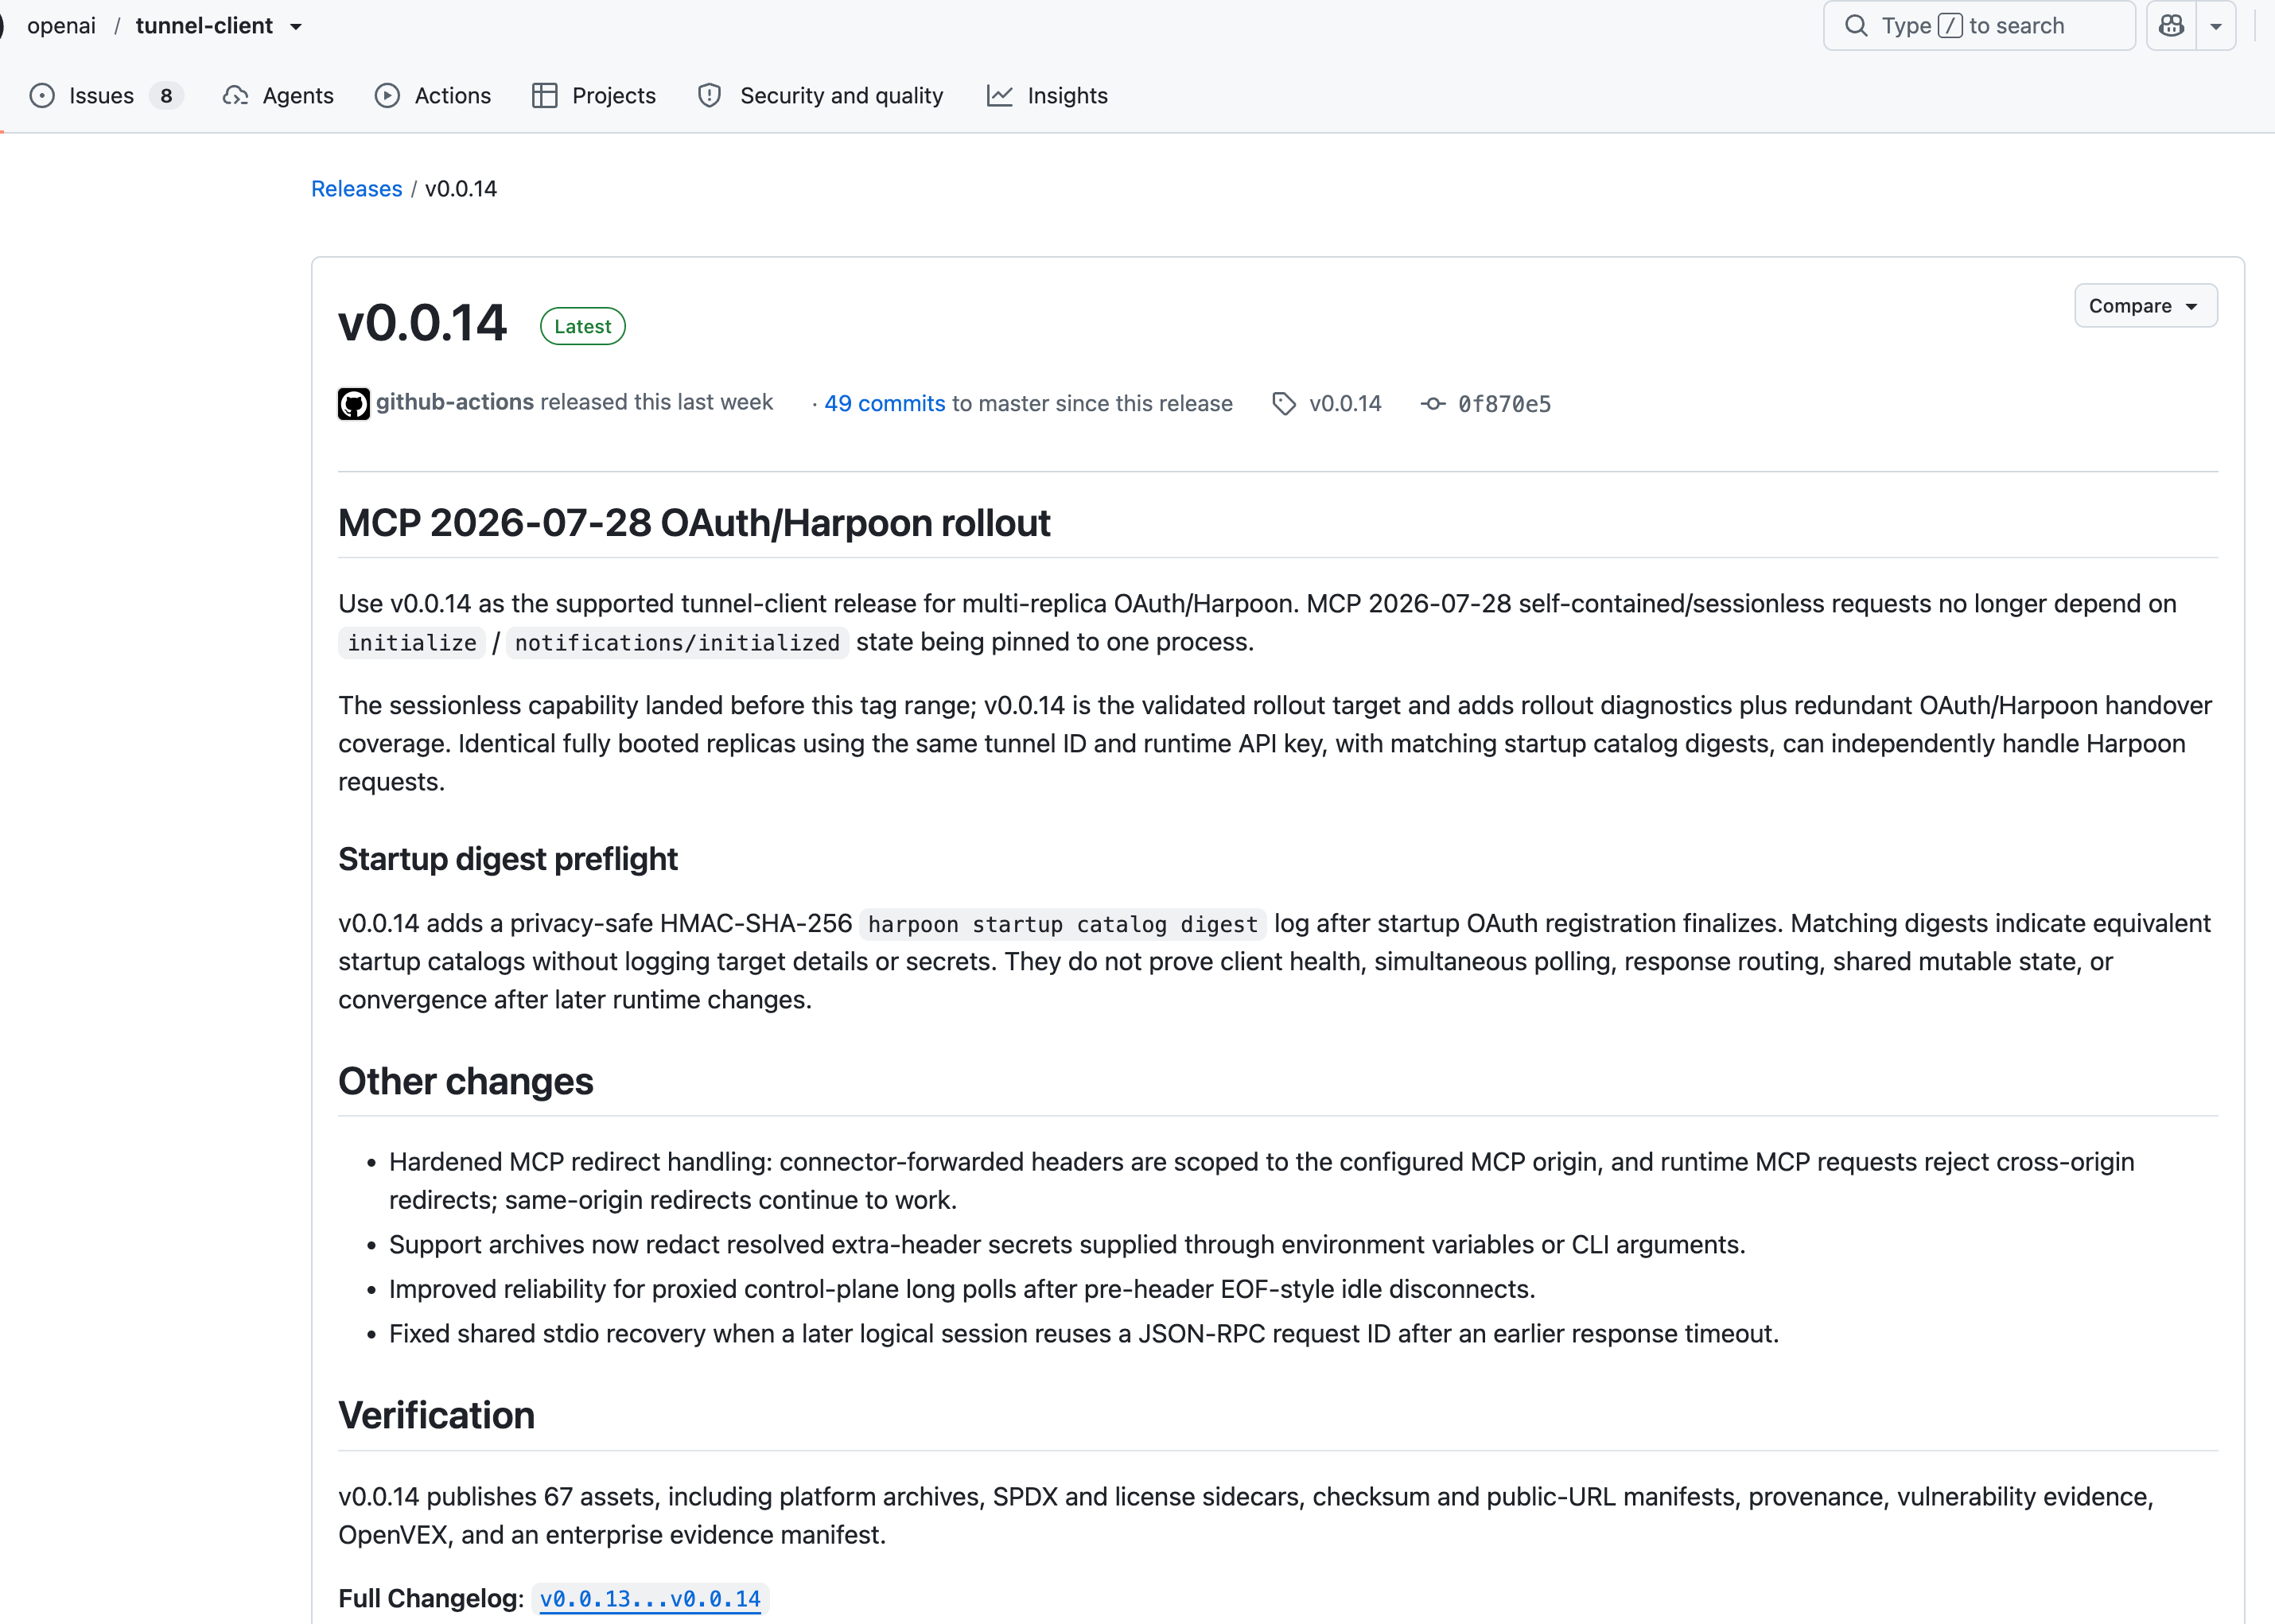Click the Actions play icon
The width and height of the screenshot is (2275, 1624).
387,96
